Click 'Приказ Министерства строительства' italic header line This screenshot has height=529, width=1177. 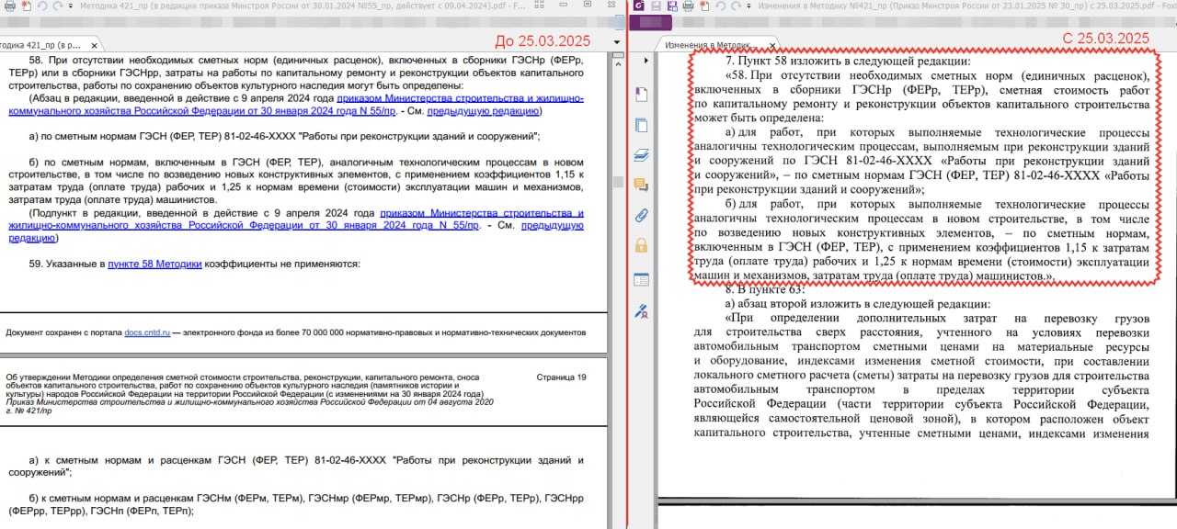coord(249,402)
